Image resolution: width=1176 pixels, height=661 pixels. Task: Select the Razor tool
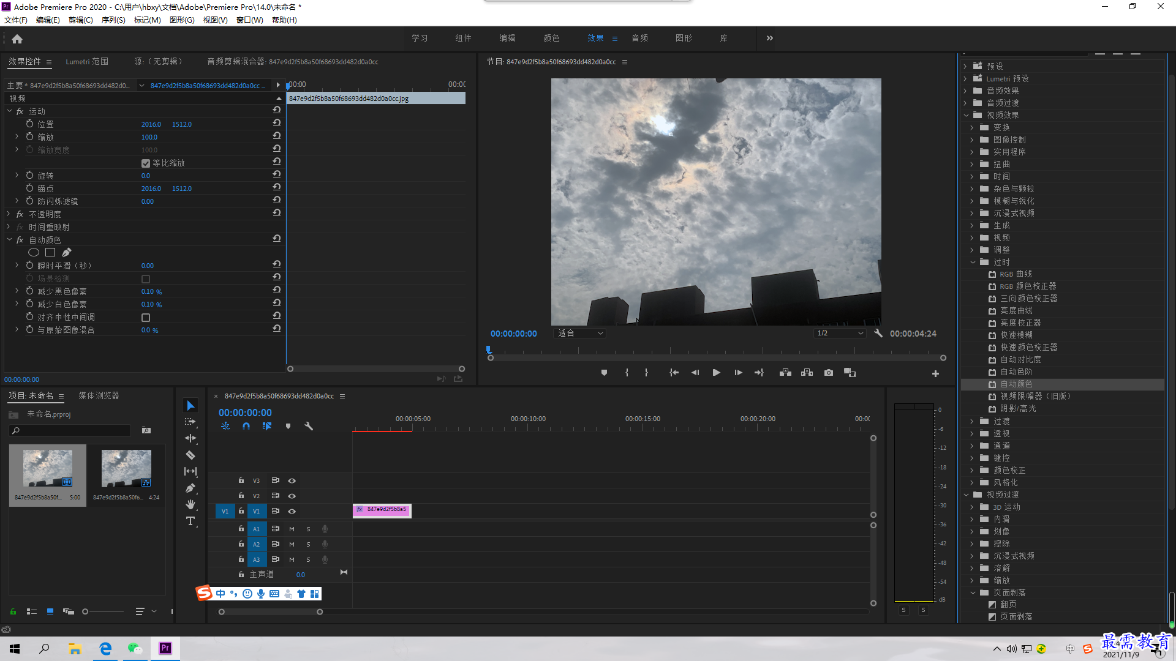click(x=190, y=455)
